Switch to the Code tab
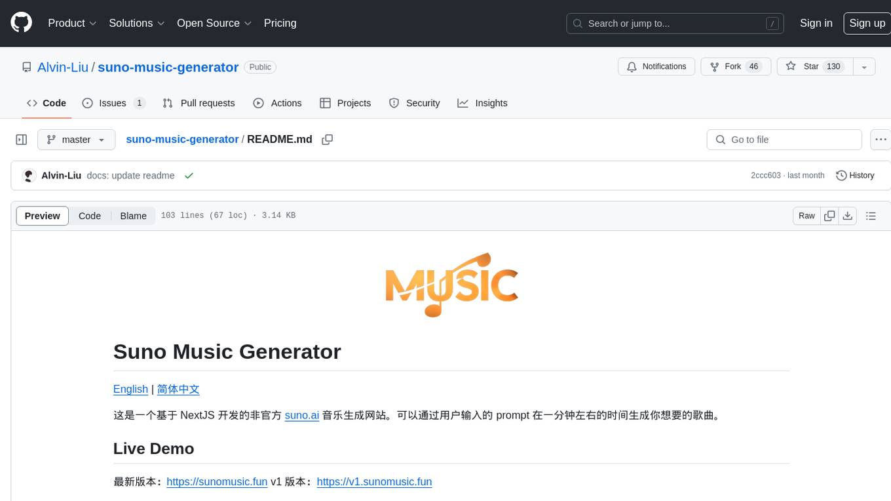891x501 pixels. click(x=47, y=103)
